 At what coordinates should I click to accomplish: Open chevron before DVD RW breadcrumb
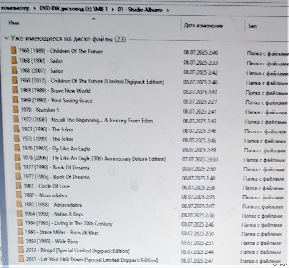click(34, 9)
